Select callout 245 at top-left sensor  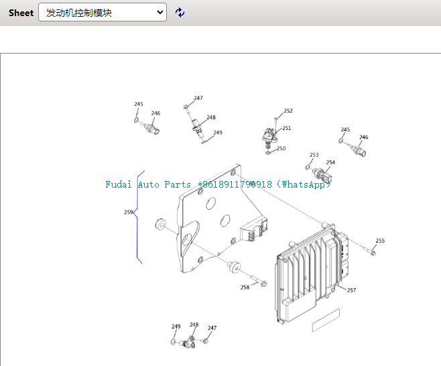138,104
